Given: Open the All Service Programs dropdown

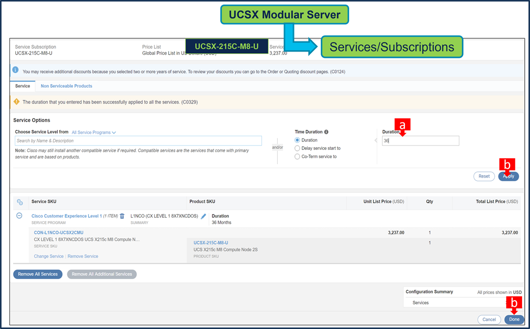Looking at the screenshot, I should [x=94, y=132].
